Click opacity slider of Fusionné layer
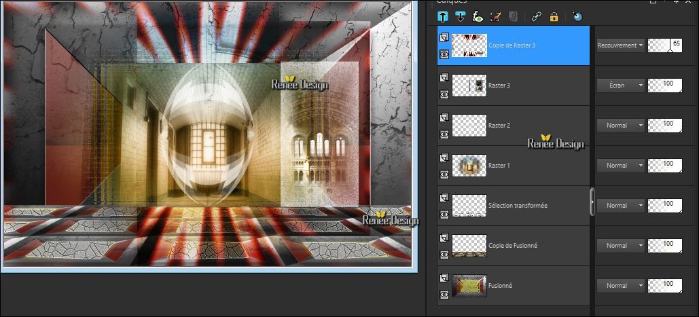 pyautogui.click(x=664, y=285)
